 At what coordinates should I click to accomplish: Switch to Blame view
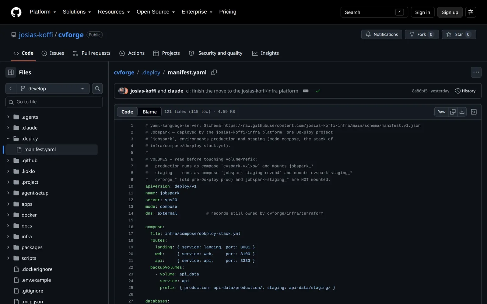tap(150, 112)
